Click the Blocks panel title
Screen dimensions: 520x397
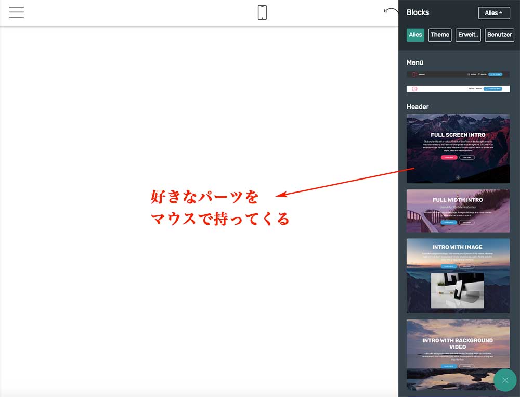[x=418, y=12]
